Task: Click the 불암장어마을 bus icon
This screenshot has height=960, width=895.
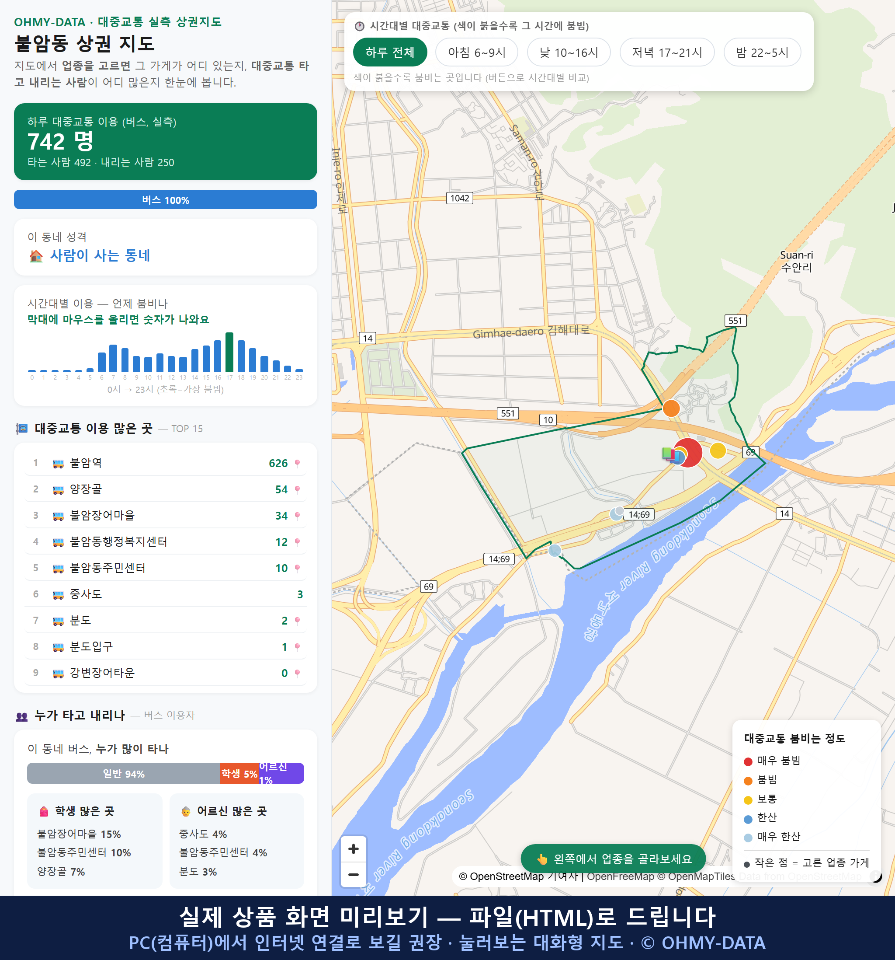Action: (x=58, y=516)
